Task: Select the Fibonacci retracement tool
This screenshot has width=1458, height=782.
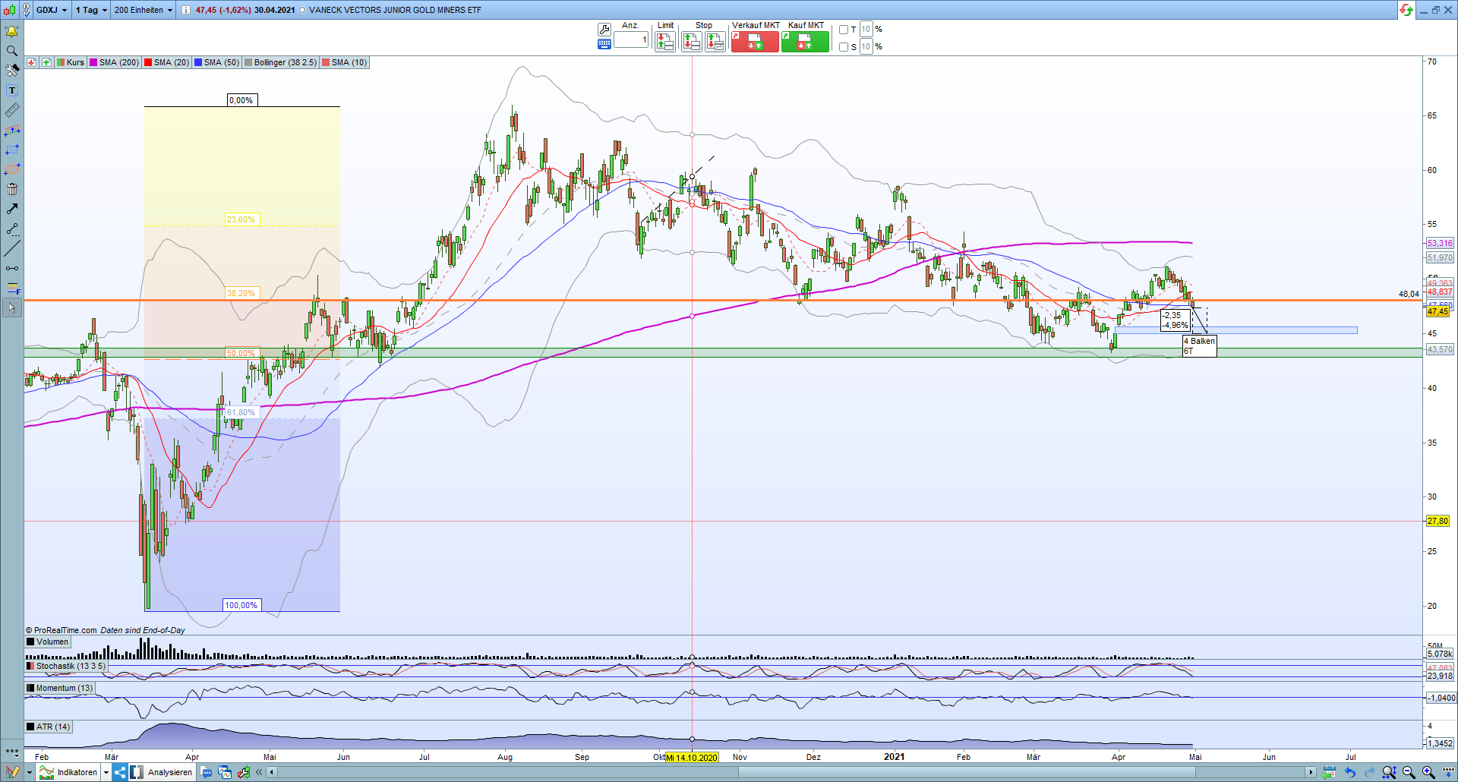Action: (12, 289)
